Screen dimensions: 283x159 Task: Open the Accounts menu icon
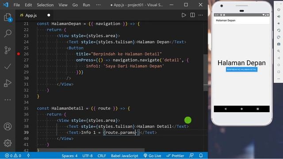(x=8, y=127)
